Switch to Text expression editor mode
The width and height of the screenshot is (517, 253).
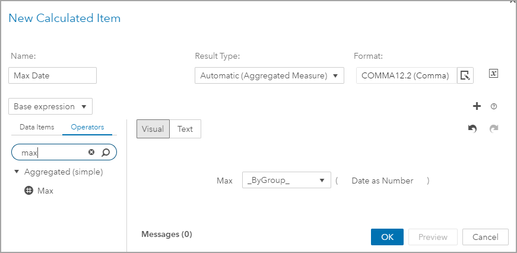coord(185,129)
